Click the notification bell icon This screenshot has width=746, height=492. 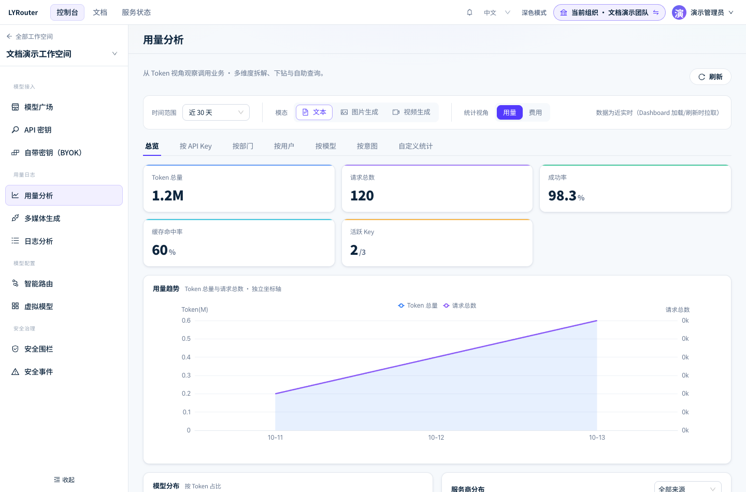click(469, 12)
